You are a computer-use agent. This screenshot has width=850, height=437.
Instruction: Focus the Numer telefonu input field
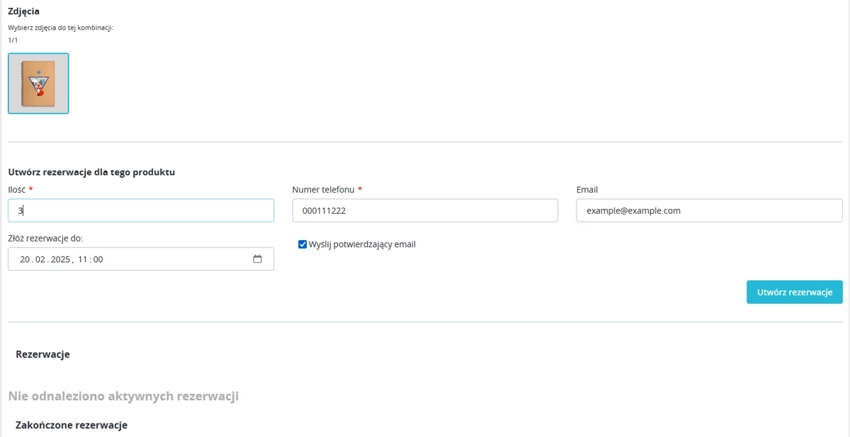click(425, 210)
